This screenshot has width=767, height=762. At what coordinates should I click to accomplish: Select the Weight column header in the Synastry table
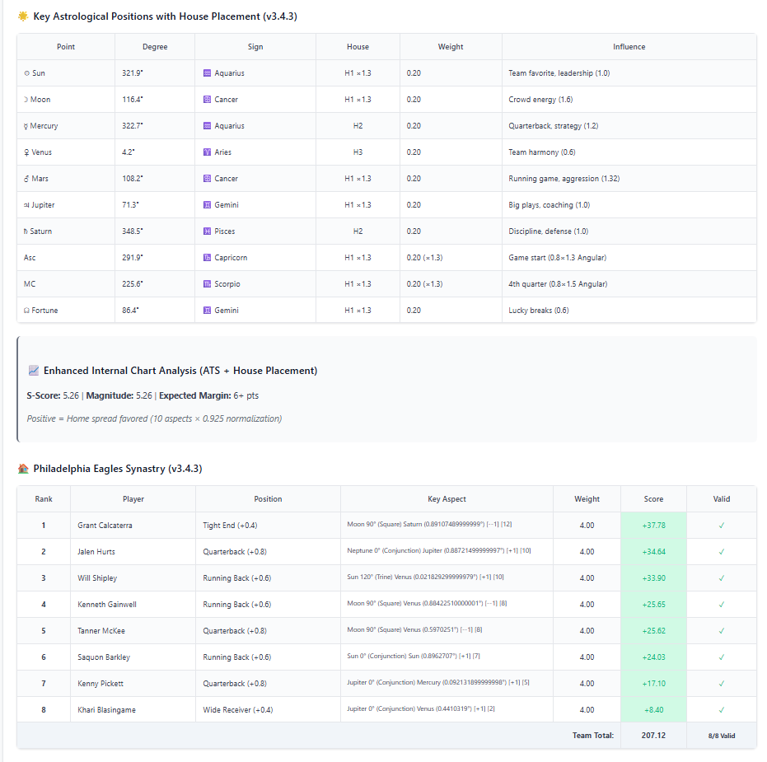click(587, 498)
